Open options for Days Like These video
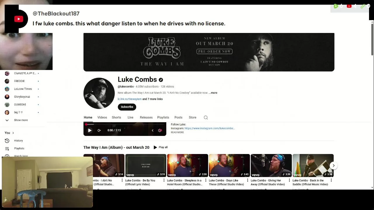The width and height of the screenshot is (374, 210). (247, 180)
